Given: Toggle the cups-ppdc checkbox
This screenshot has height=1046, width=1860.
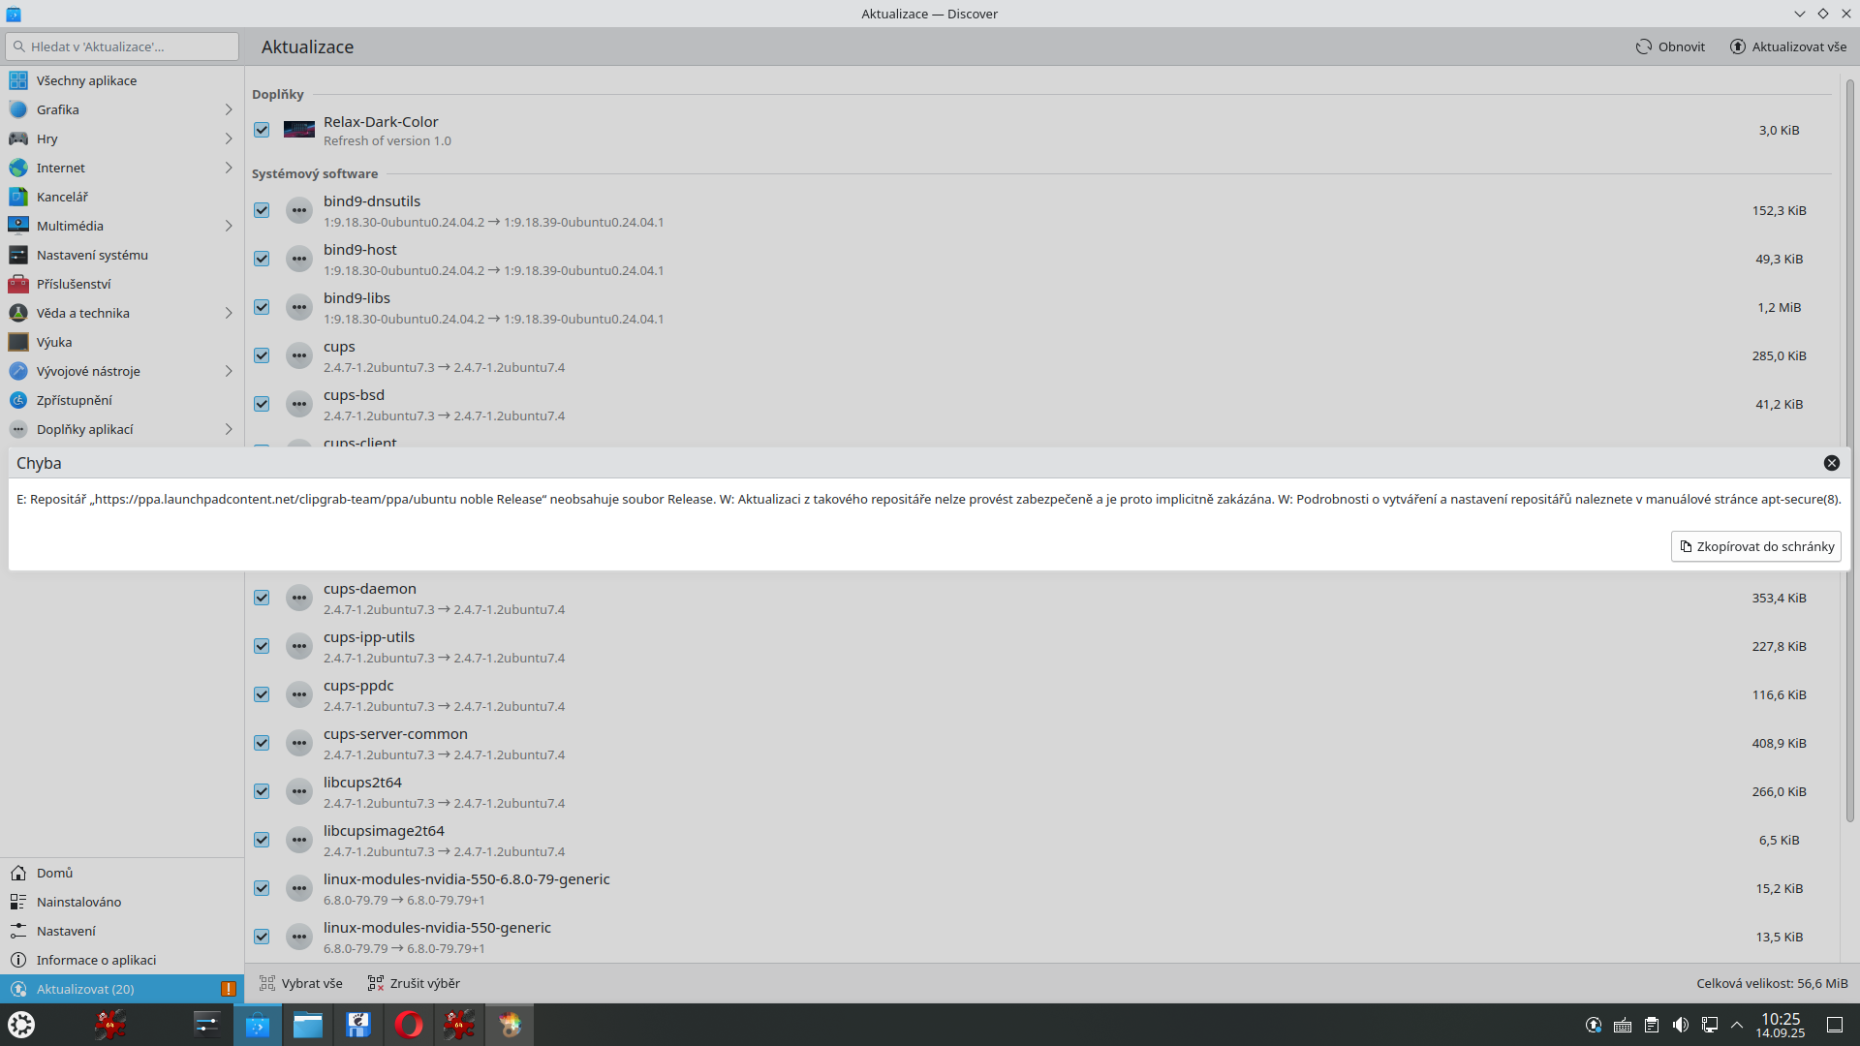Looking at the screenshot, I should tap(262, 694).
